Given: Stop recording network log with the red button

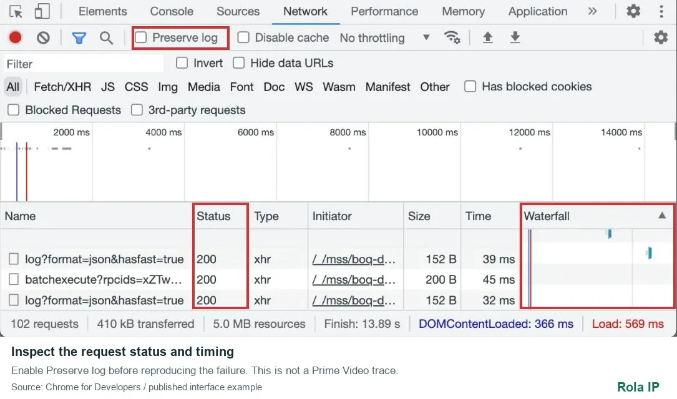Looking at the screenshot, I should pyautogui.click(x=16, y=37).
